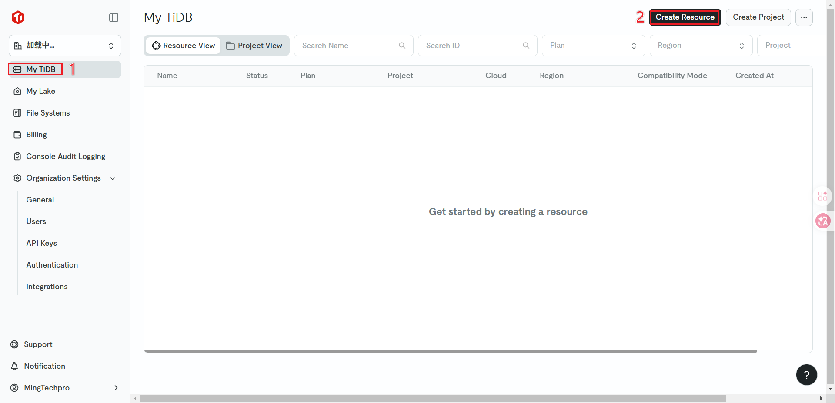The height and width of the screenshot is (403, 835).
Task: Click the Billing wallet icon
Action: [x=17, y=135]
